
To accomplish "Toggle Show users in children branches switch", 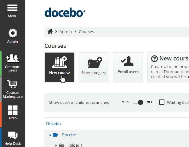I will [138, 102].
